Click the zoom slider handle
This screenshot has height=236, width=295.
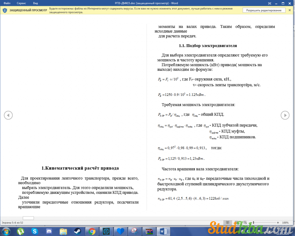(253, 223)
